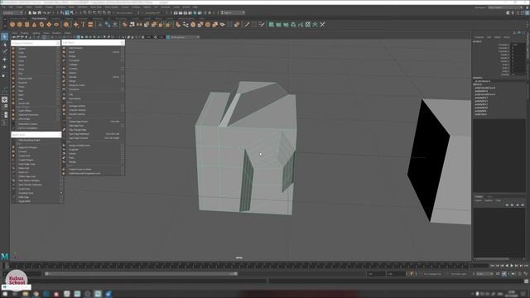Click the Extrude icon in Edit Mesh menu
Screen dimensions: 530x298
coord(64,77)
